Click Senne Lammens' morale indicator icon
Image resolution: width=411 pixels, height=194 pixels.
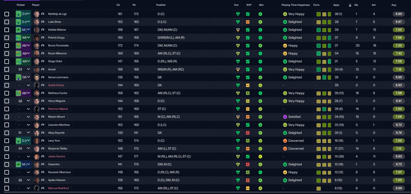[x=260, y=77]
